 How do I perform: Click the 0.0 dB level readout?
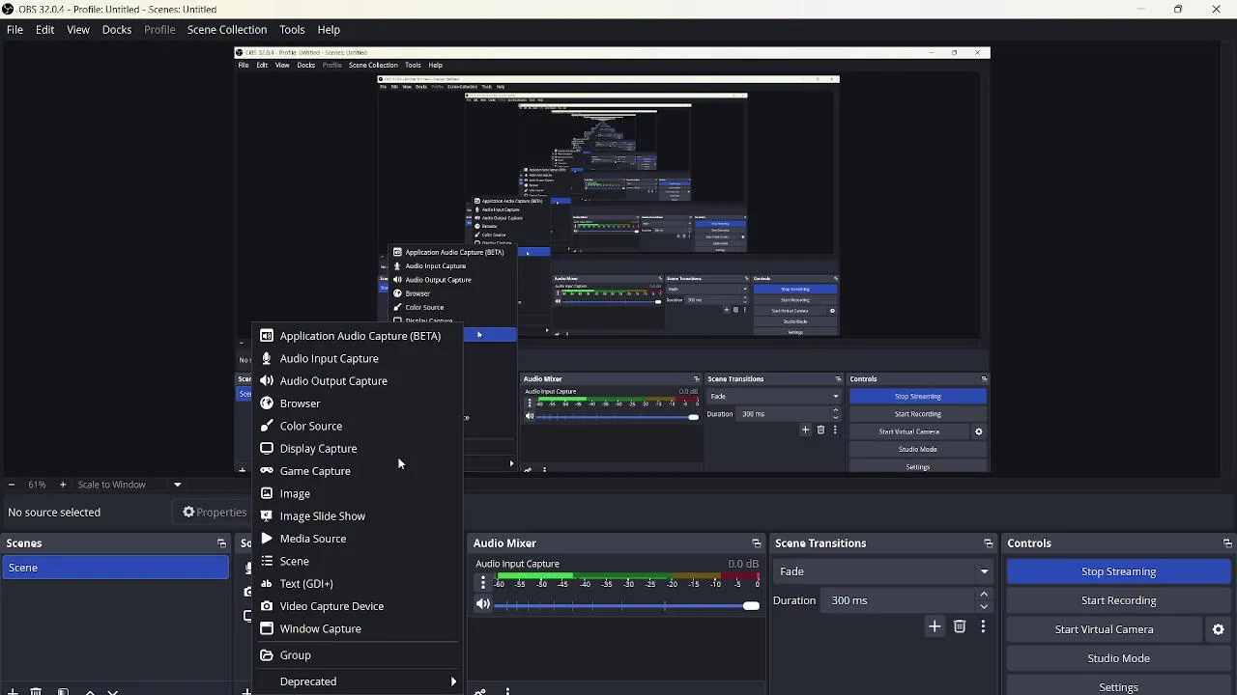click(x=743, y=564)
